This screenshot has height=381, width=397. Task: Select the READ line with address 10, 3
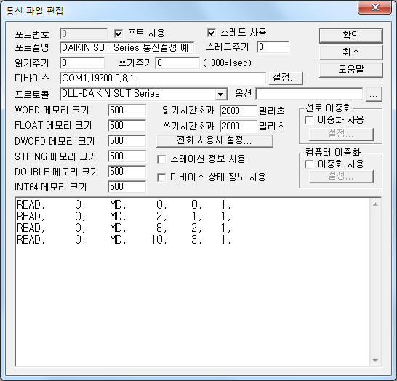click(124, 239)
